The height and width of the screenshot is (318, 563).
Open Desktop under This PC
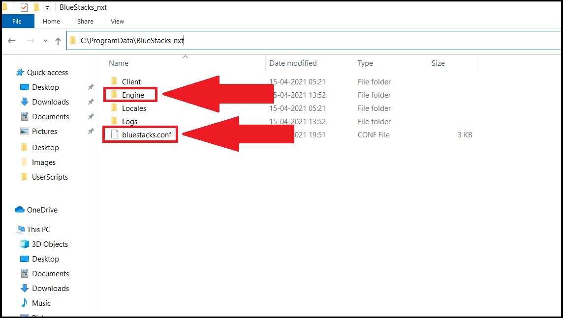pyautogui.click(x=45, y=259)
